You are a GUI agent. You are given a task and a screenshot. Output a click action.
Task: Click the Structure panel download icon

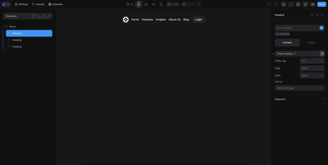38,16
